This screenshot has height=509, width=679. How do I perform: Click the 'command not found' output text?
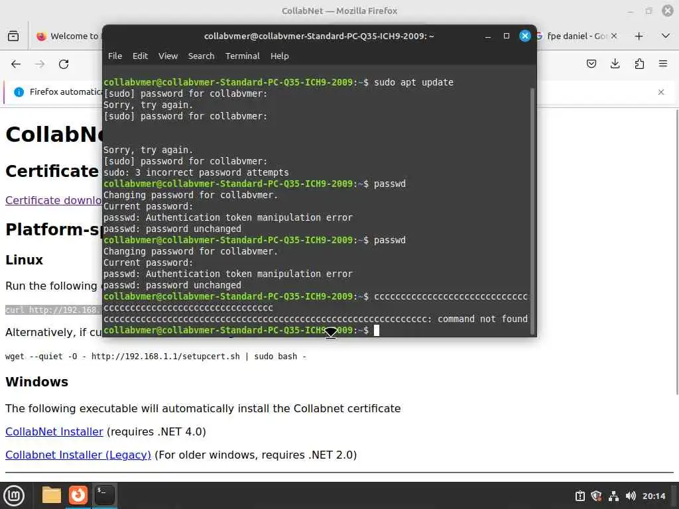[483, 319]
